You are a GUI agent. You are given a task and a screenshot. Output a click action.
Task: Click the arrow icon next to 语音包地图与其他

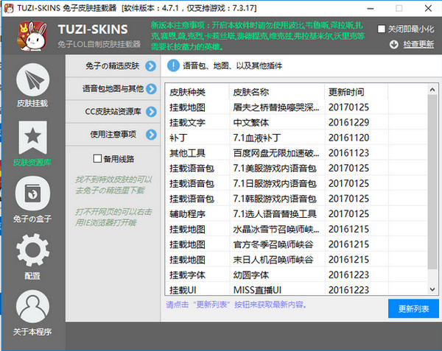[x=151, y=89]
